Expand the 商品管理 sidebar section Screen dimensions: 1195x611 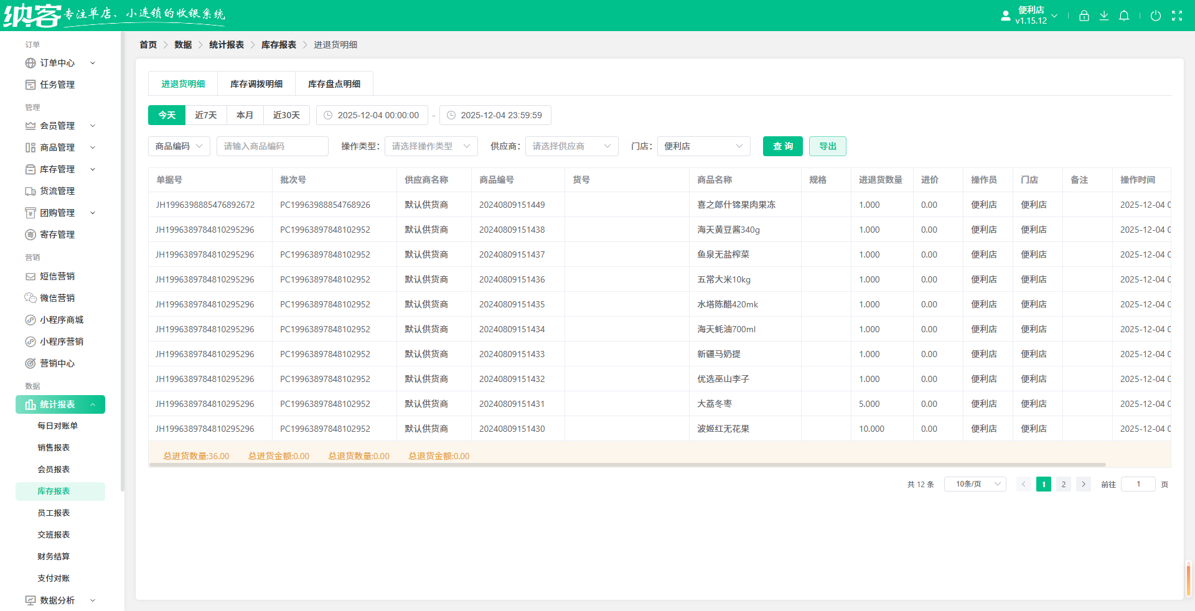58,147
